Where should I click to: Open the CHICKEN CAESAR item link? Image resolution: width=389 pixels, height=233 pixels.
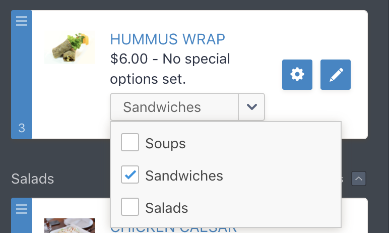point(173,228)
